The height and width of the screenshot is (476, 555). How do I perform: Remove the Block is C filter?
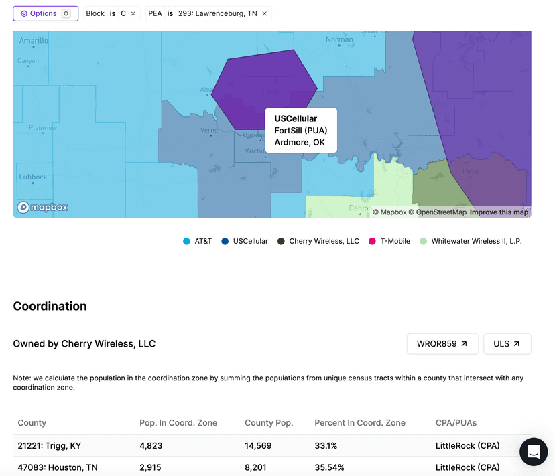pos(133,13)
